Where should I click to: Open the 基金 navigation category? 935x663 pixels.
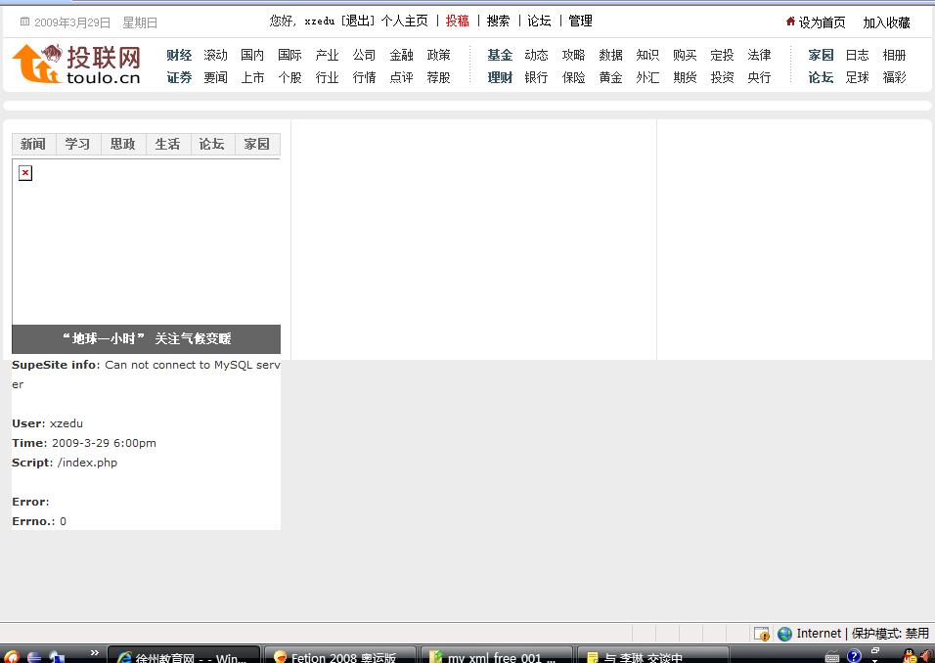[500, 56]
